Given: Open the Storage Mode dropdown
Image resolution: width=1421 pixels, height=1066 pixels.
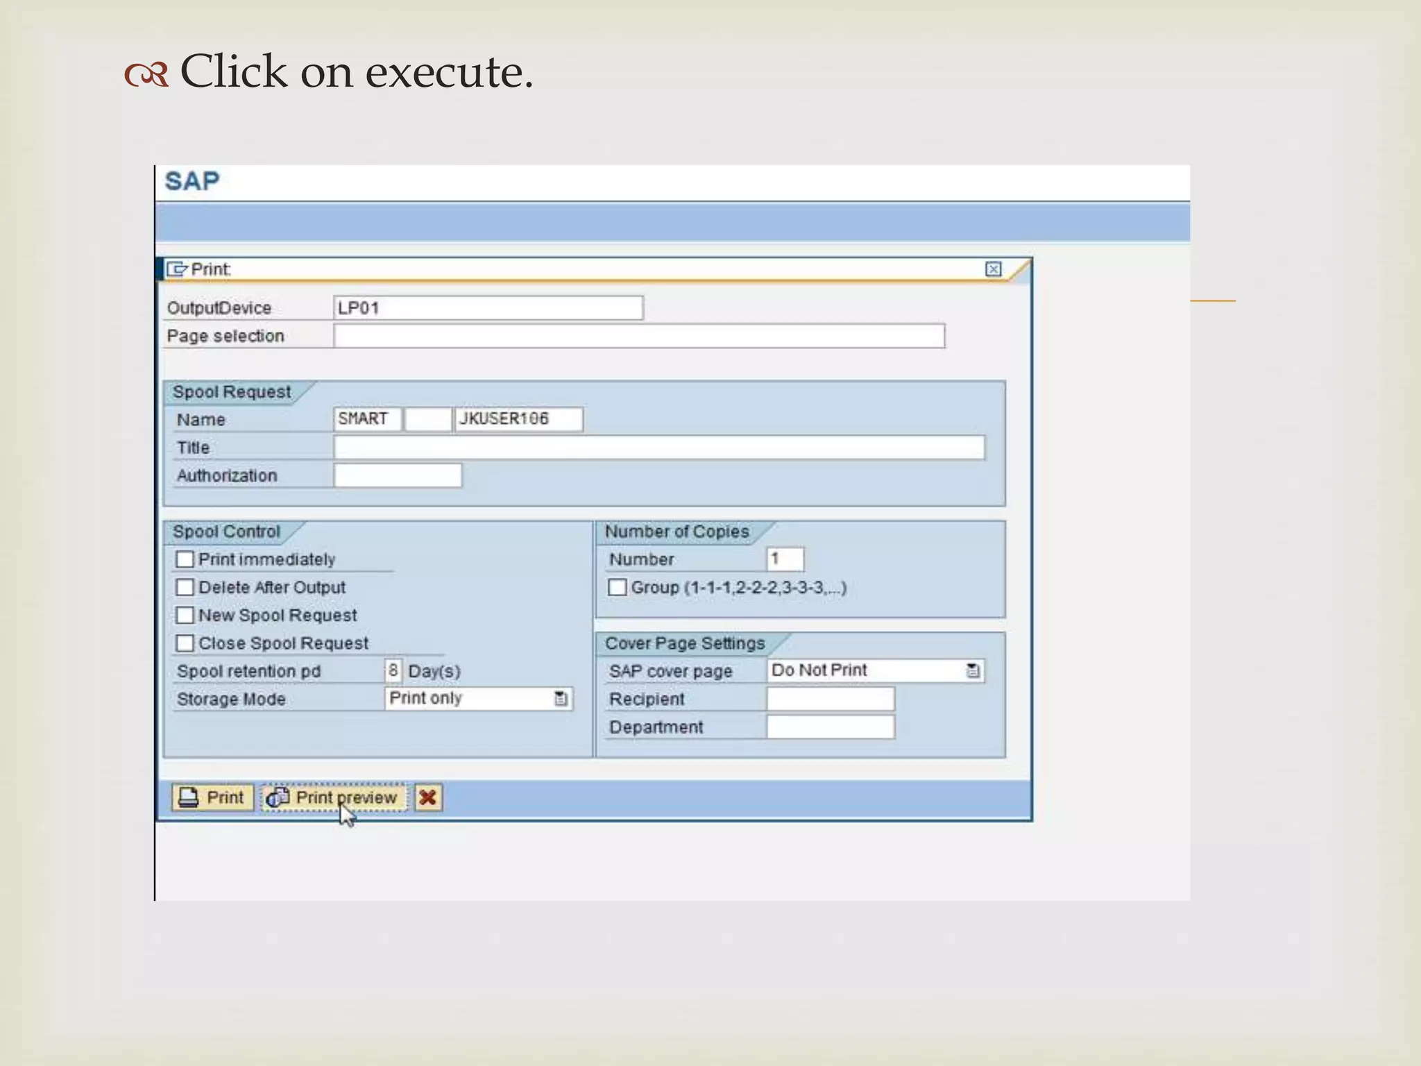Looking at the screenshot, I should tap(561, 699).
